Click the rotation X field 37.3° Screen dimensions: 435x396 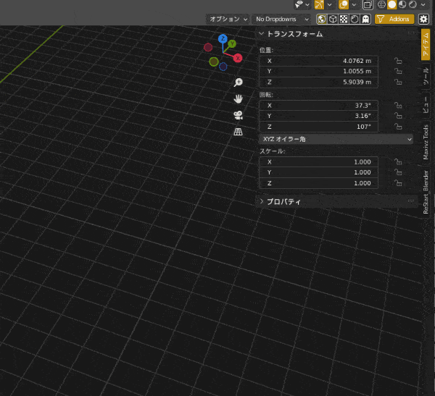tap(318, 105)
